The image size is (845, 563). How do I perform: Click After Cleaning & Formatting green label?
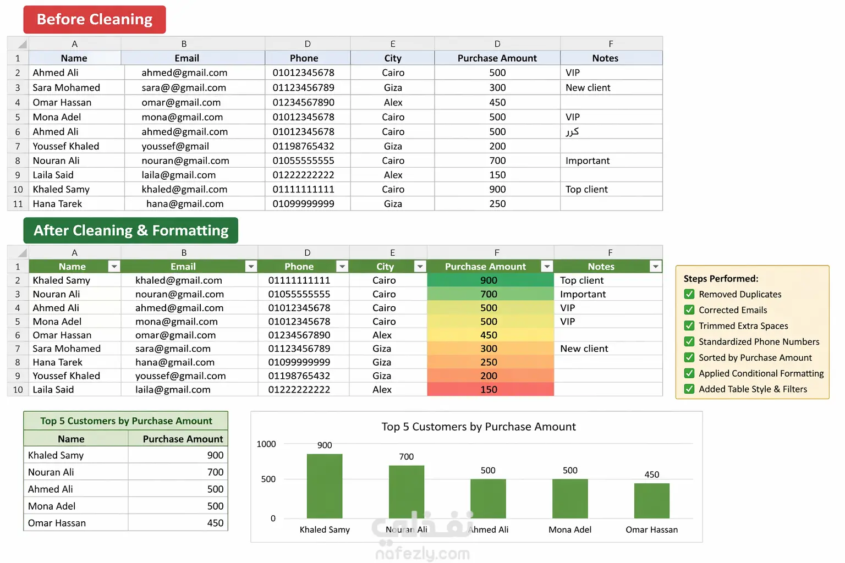pyautogui.click(x=131, y=230)
